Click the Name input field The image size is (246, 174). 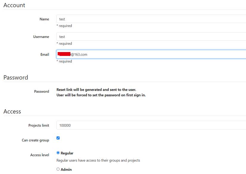click(x=151, y=19)
